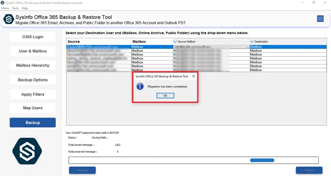This screenshot has height=176, width=331.
Task: Click the Total saved message value 1262
Action: click(117, 145)
